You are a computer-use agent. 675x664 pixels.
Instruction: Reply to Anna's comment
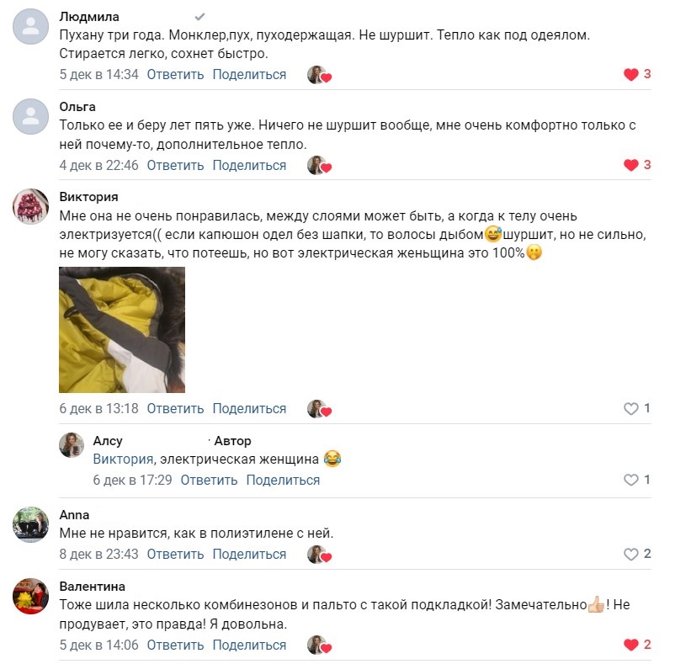(175, 554)
